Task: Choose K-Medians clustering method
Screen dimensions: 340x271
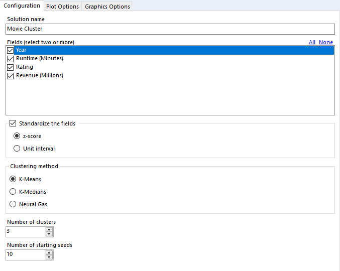Action: click(x=13, y=192)
